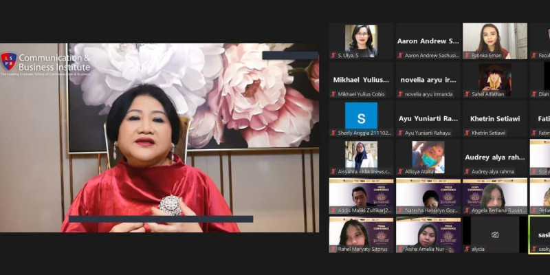The width and height of the screenshot is (550, 275).
Task: Click muted mic icon for Audrey alya rahma
Action: (x=467, y=171)
